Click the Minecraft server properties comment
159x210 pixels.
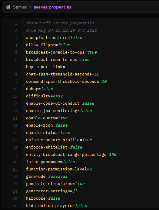coord(60,23)
